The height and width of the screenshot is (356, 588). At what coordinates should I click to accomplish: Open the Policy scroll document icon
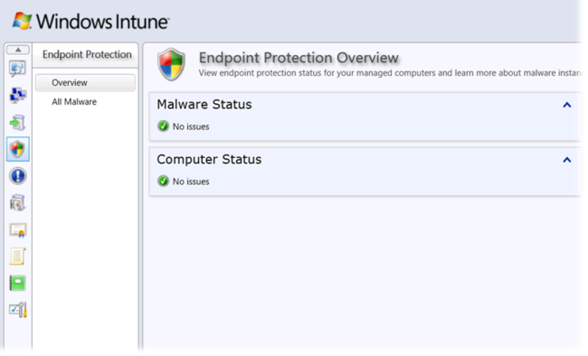point(17,257)
